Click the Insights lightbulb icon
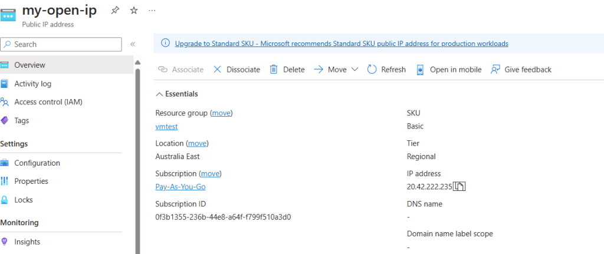Screen dimensions: 604x254 tap(5, 242)
